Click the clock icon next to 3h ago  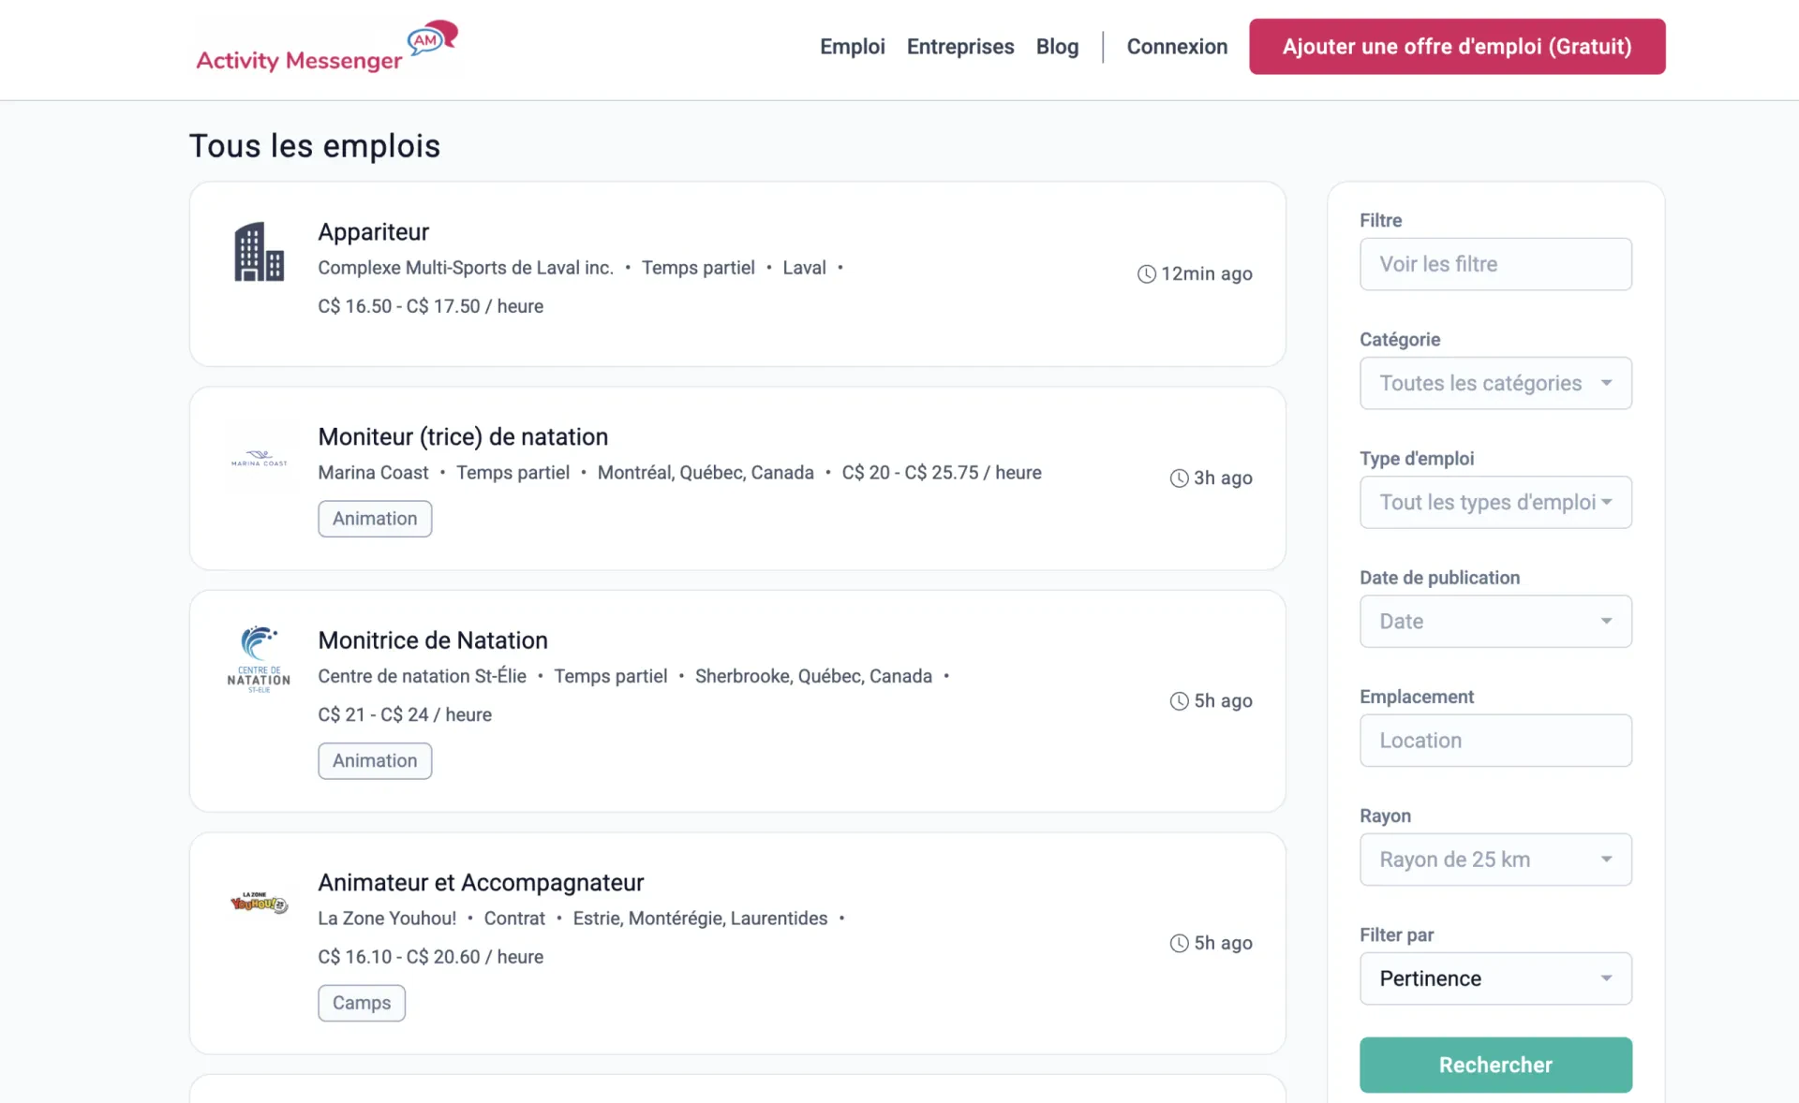click(1179, 478)
